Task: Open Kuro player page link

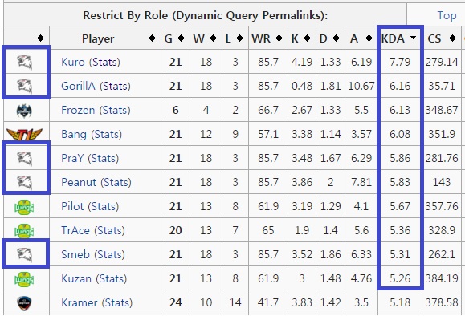Action: tap(73, 62)
